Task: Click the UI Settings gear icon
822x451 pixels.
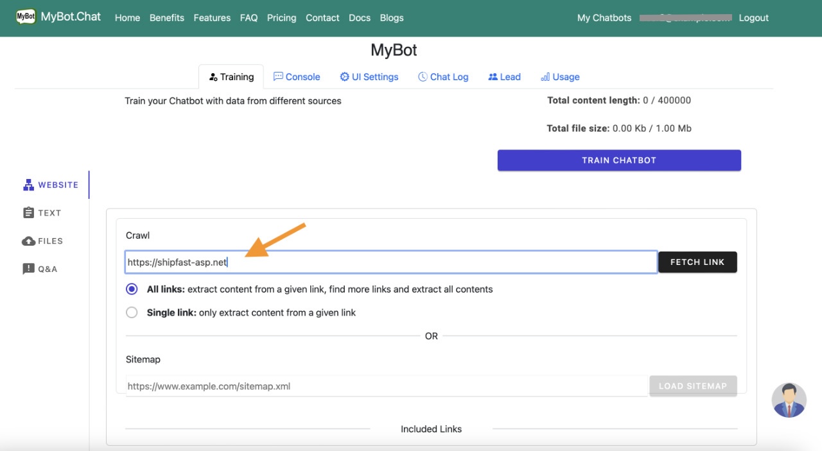Action: (x=344, y=76)
